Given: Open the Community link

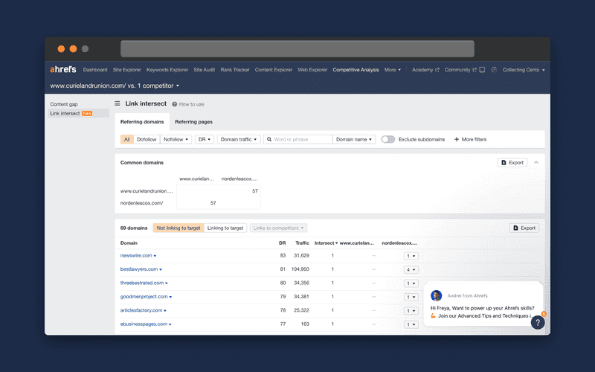Looking at the screenshot, I should pyautogui.click(x=457, y=70).
